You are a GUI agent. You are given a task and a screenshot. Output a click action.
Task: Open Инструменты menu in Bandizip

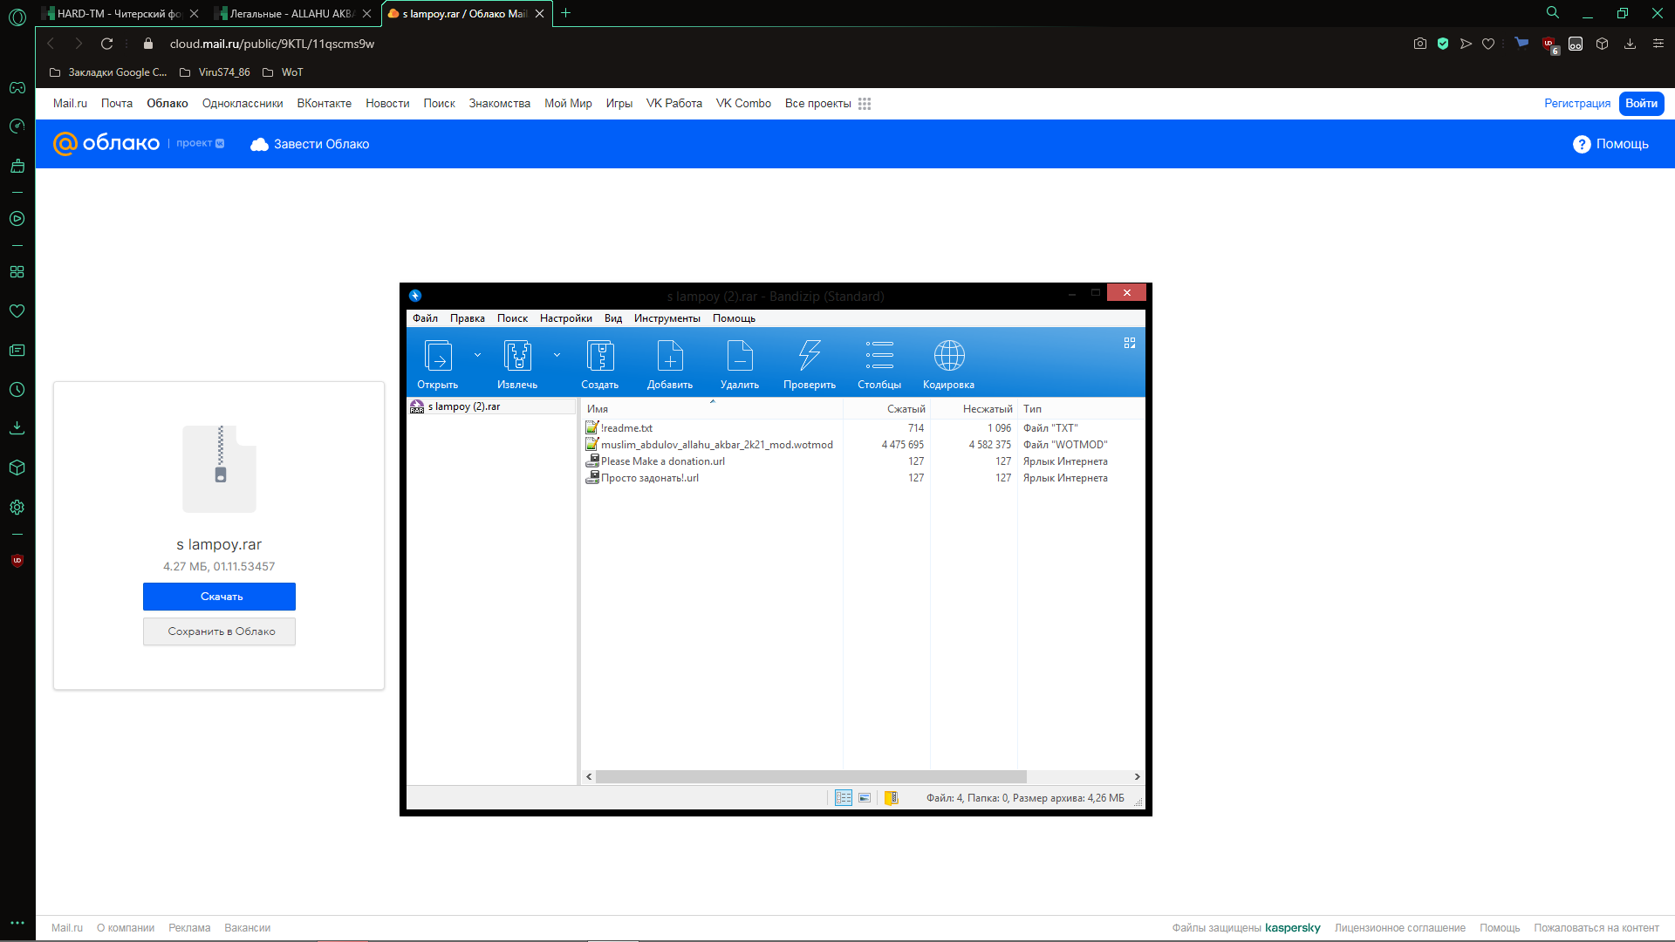coord(667,318)
